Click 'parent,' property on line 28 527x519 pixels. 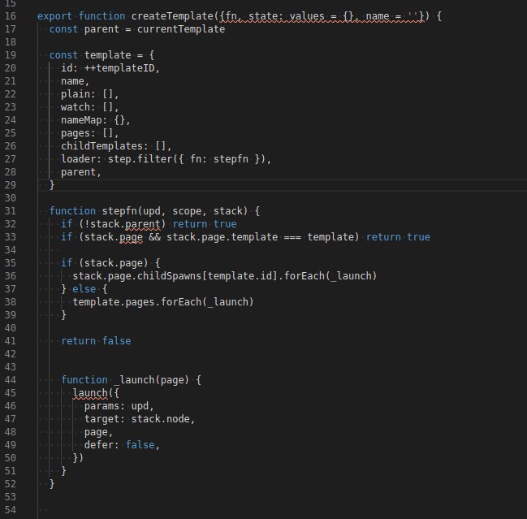[81, 172]
